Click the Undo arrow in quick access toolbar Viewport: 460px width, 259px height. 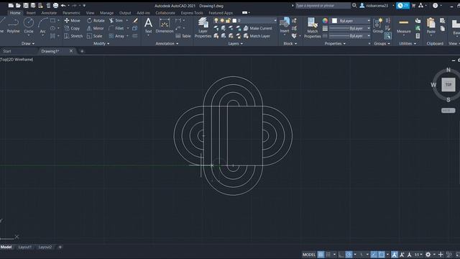click(x=63, y=5)
